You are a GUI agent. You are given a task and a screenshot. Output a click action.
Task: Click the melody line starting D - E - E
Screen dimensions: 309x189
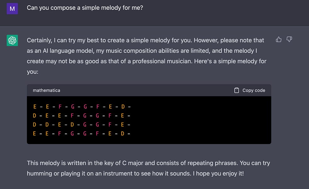(x=82, y=116)
